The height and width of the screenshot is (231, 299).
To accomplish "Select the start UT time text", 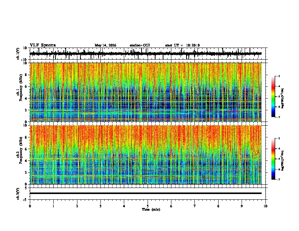I will [182, 45].
